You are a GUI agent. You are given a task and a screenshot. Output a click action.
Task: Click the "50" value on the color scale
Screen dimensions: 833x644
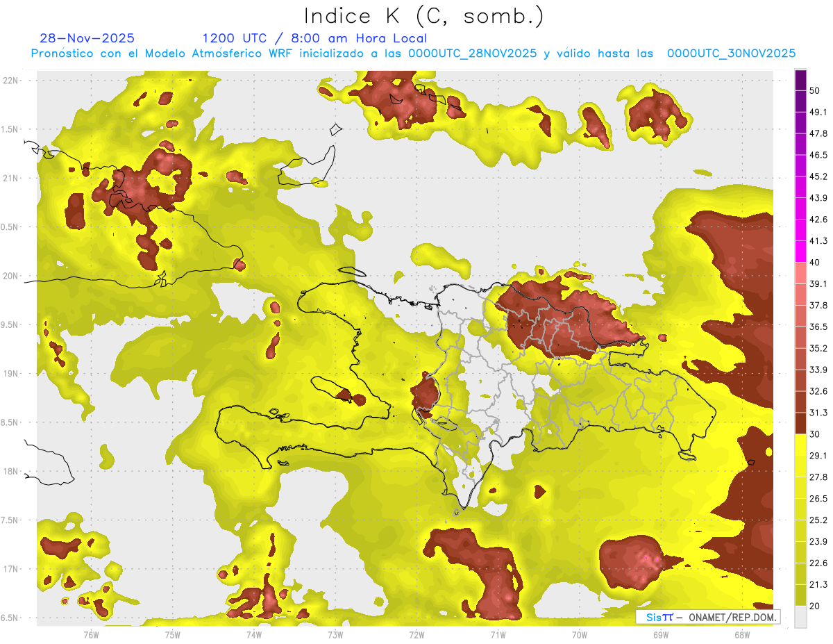click(815, 90)
